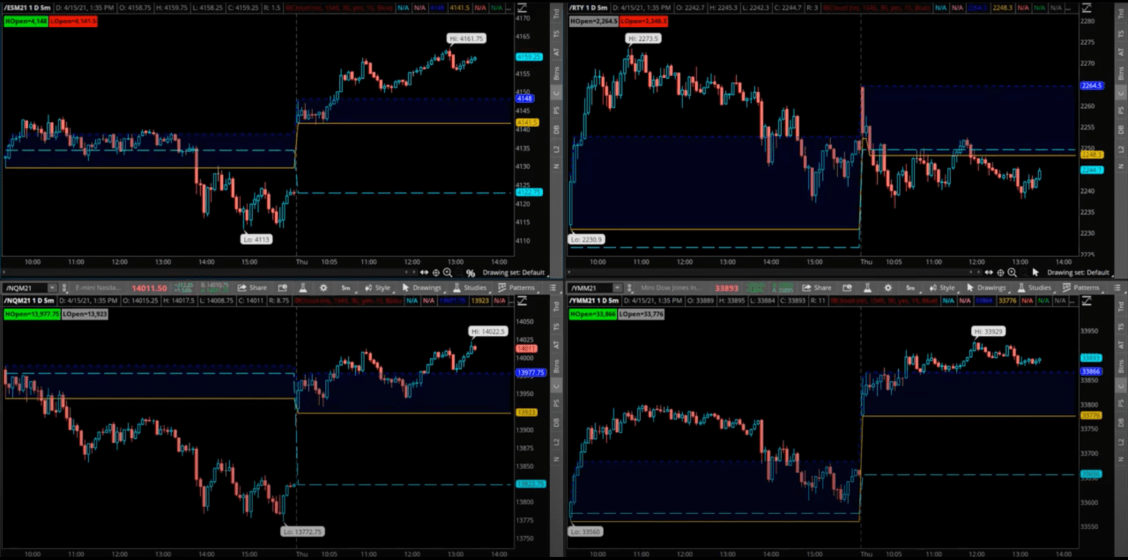Toggle Btns side panel on /ESM21 chart
This screenshot has height=560, width=1128.
pyautogui.click(x=556, y=73)
